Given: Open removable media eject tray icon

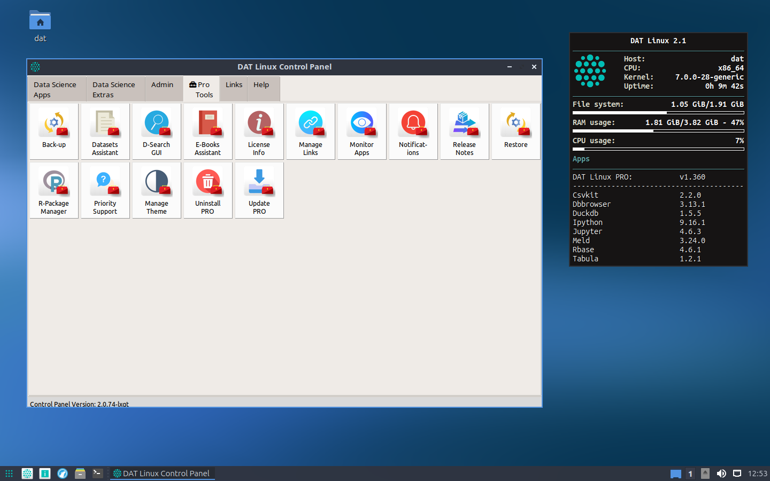Looking at the screenshot, I should pos(705,474).
